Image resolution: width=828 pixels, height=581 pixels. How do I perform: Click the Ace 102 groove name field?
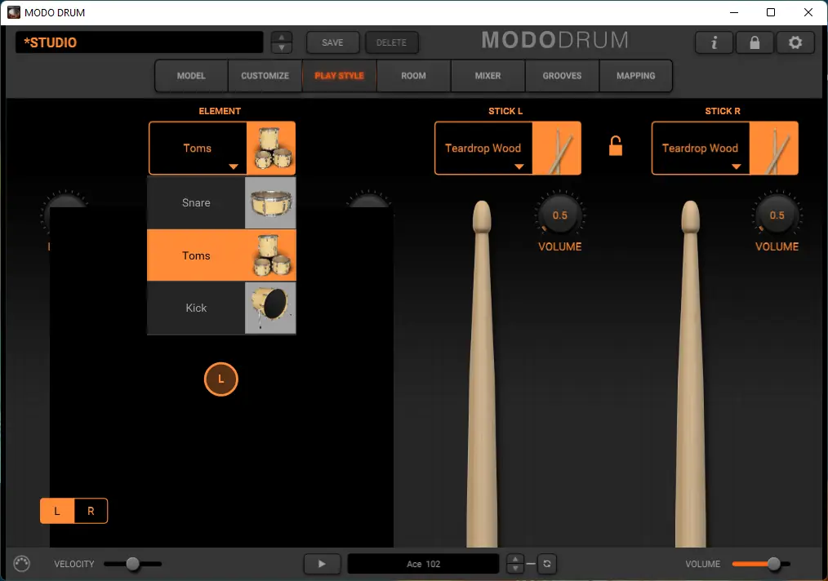423,564
